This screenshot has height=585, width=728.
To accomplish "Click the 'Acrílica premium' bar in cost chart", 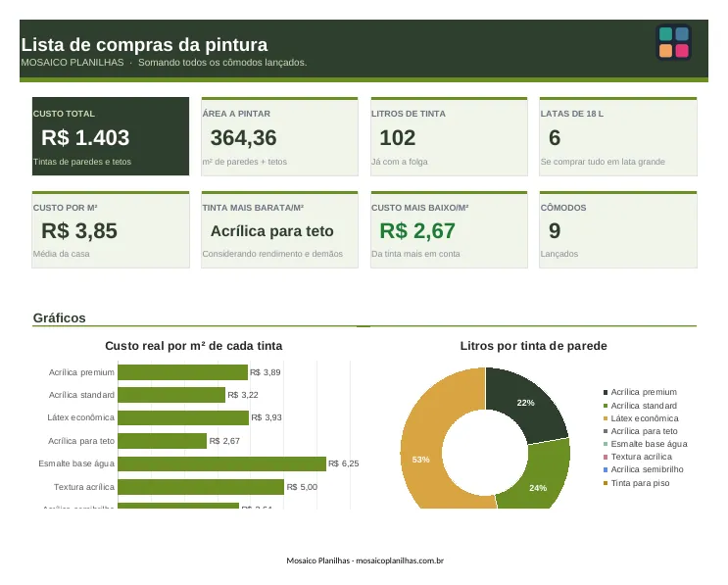I will (183, 372).
